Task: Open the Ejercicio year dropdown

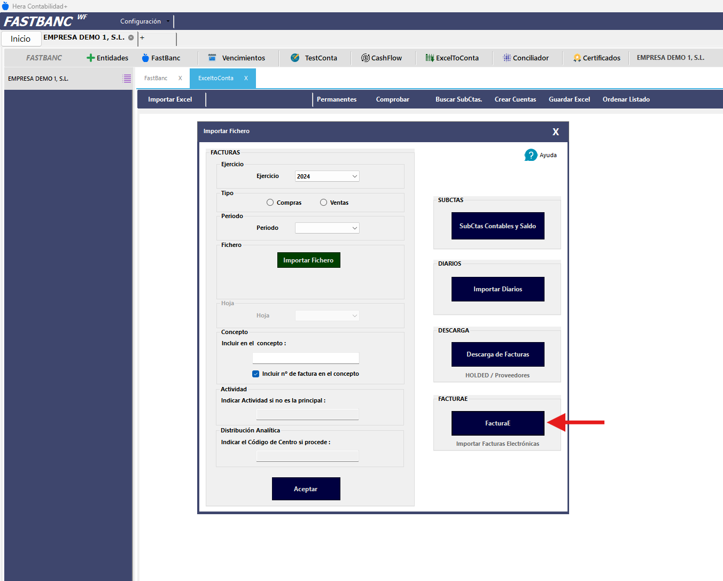Action: pos(327,176)
